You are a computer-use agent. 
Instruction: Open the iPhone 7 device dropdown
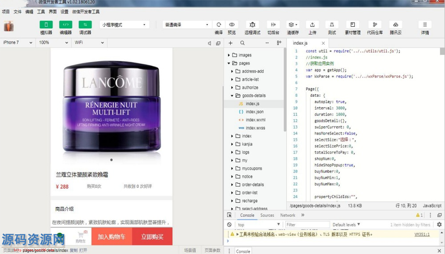(17, 43)
